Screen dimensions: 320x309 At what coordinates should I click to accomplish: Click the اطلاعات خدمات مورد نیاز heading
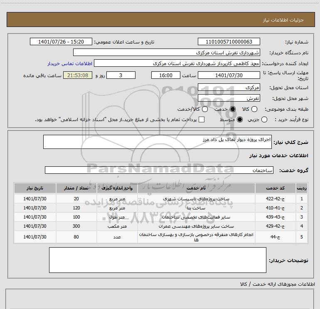coord(278,156)
